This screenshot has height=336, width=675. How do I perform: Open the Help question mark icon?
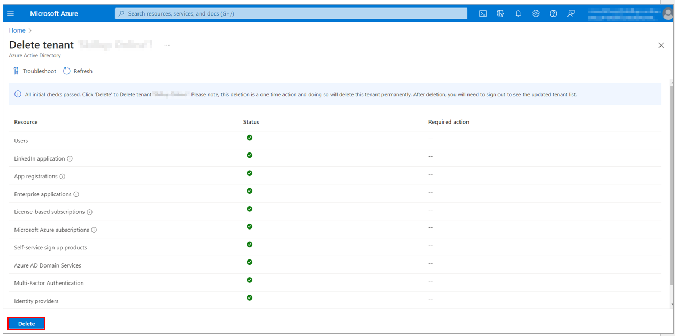click(x=554, y=13)
